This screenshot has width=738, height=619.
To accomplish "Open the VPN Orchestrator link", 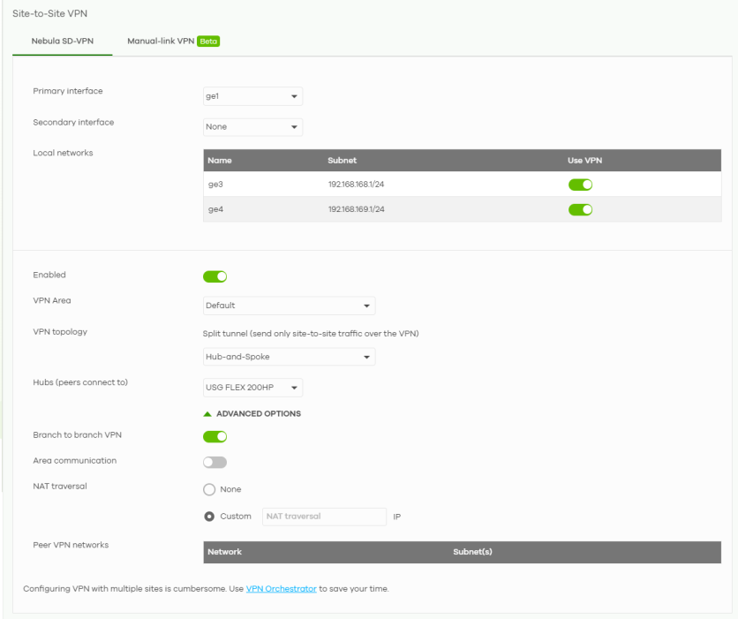I will coord(281,589).
